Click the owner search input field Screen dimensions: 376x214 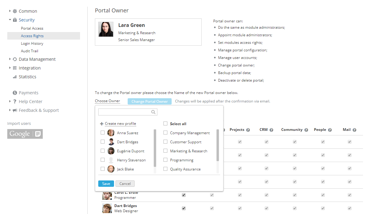(124, 112)
